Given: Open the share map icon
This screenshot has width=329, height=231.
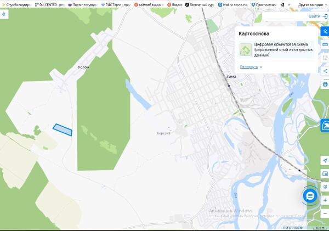Looking at the screenshot, I should [325, 71].
